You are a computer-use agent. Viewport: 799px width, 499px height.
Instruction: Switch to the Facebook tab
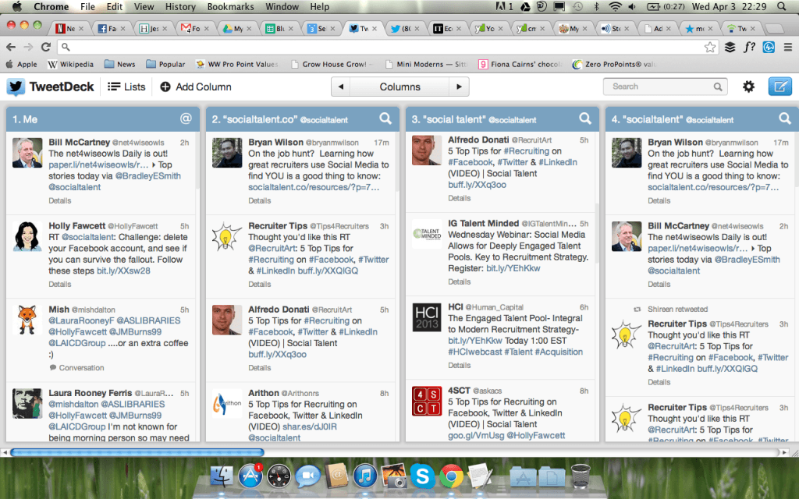(112, 29)
